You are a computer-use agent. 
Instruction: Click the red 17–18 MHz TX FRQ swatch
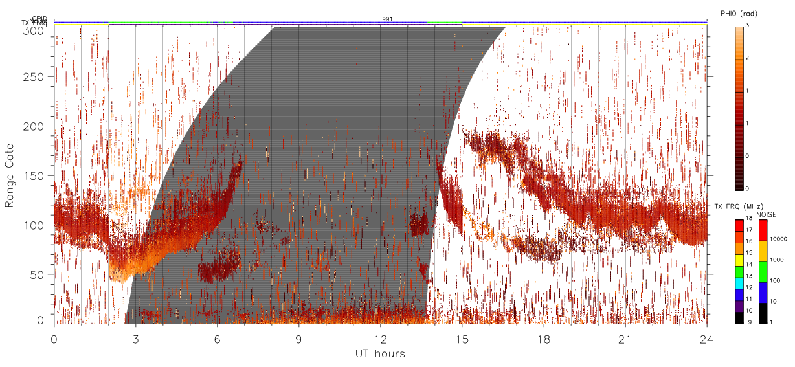tap(739, 226)
